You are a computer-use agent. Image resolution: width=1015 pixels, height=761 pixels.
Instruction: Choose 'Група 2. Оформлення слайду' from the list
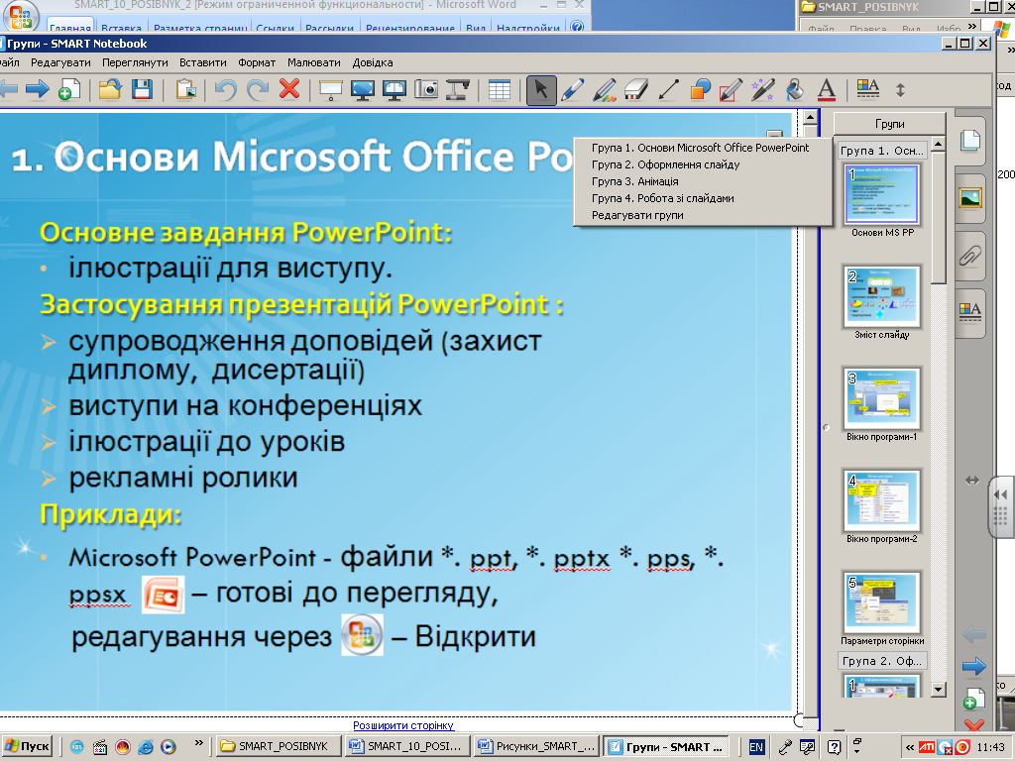[x=665, y=164]
